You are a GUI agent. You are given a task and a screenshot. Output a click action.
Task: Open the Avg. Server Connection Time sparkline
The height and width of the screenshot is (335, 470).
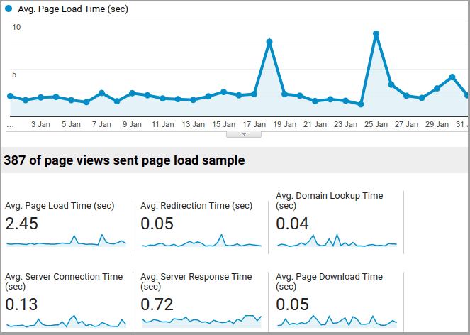[x=66, y=322]
